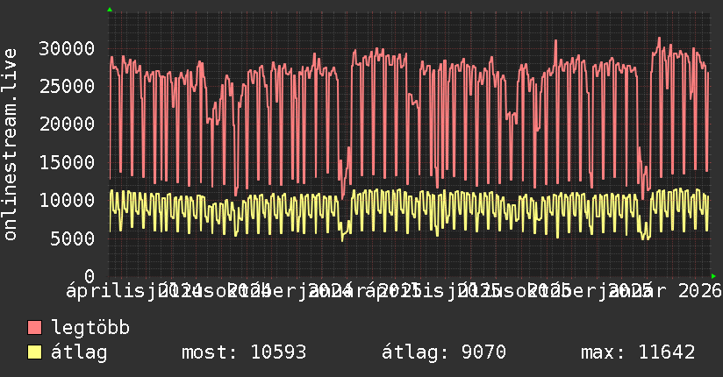Viewport: 723px width, 377px height.
Task: Click the most: 10593 value
Action: tap(243, 352)
